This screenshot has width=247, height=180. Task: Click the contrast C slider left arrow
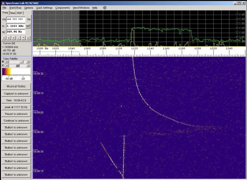[7, 65]
